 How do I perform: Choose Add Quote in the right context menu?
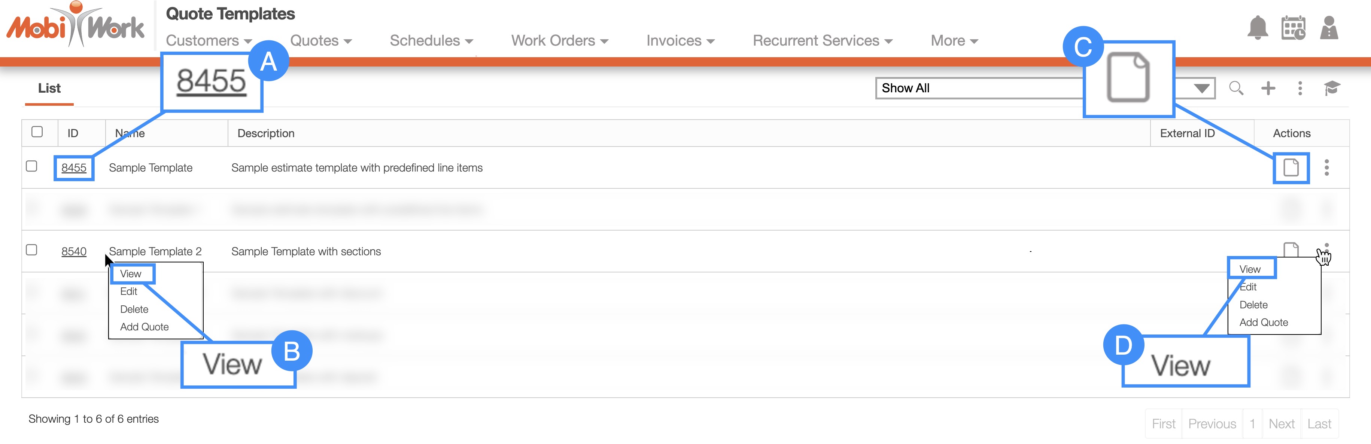1264,323
